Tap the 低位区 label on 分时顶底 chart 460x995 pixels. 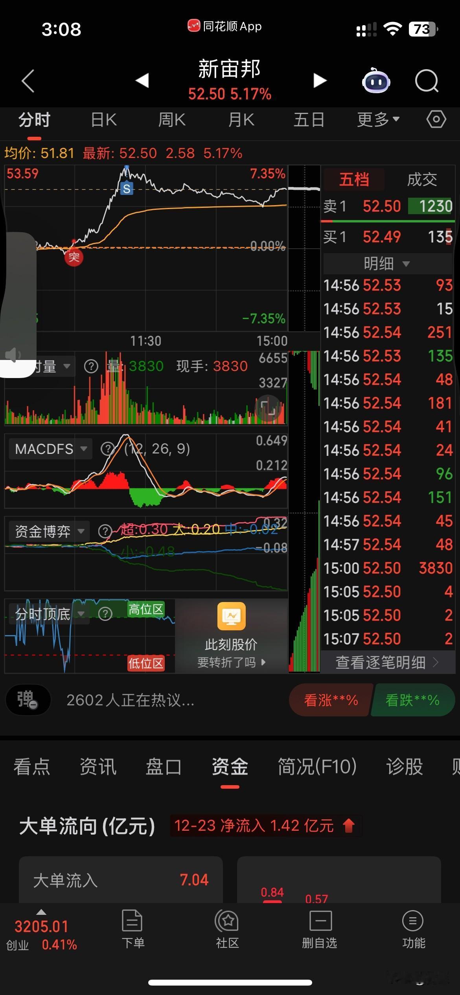click(x=146, y=663)
